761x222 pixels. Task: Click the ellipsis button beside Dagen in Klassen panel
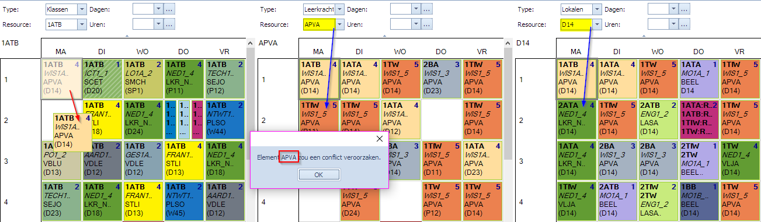169,9
